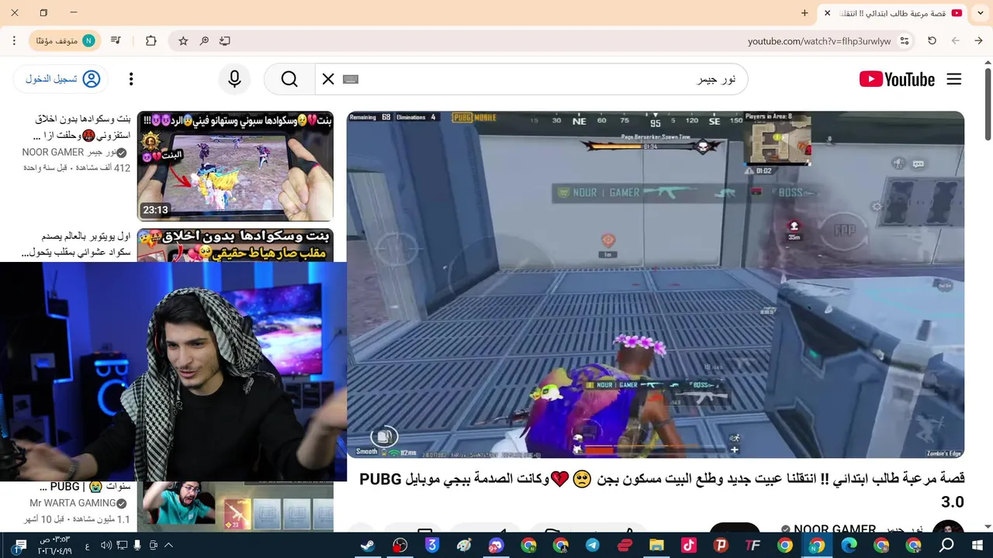
Task: Switch input language ع indicator
Action: [87, 545]
